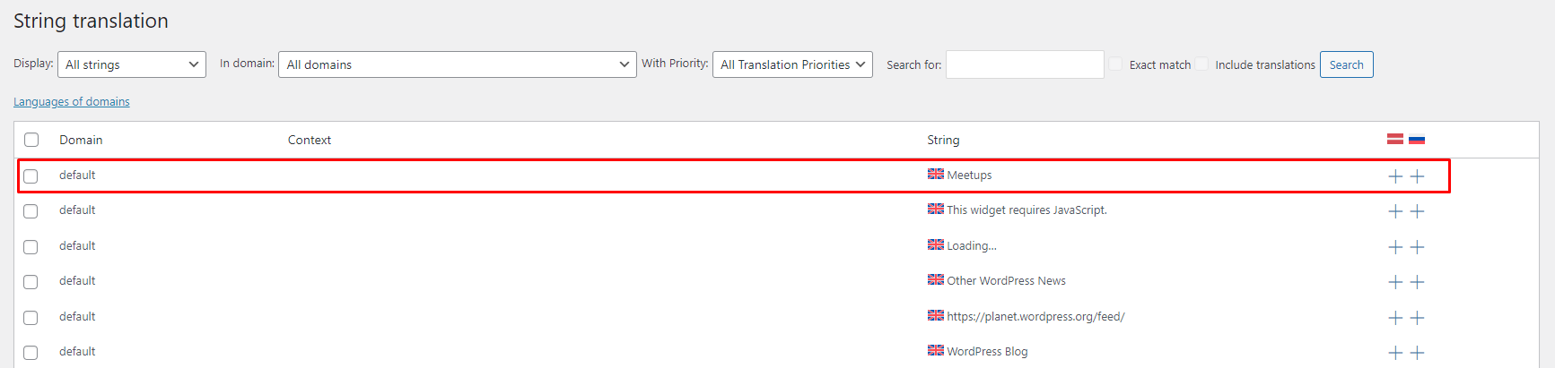The height and width of the screenshot is (368, 1555).
Task: Tick the checkbox for the Meetups row
Action: tap(31, 176)
